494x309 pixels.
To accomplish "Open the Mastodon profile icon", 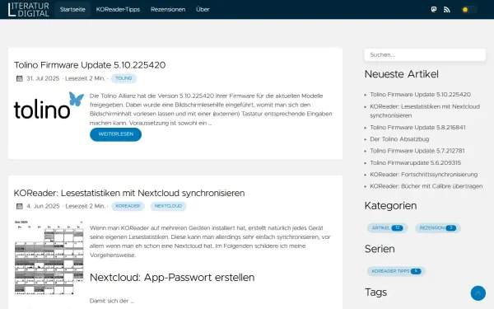I will tap(434, 9).
